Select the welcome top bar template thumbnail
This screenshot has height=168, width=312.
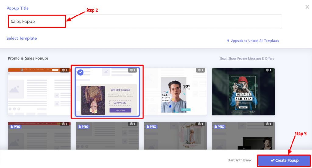coord(39,92)
